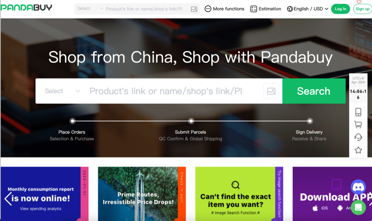This screenshot has height=221, width=372.
Task: Click the green Search button
Action: pos(314,91)
